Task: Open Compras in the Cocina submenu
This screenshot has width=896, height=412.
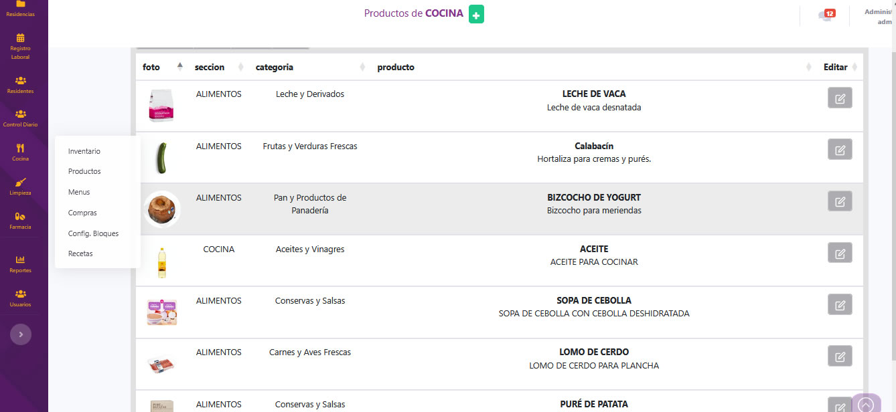Action: point(82,213)
